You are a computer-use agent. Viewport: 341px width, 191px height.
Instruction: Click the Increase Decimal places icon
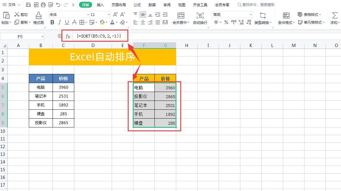coord(241,22)
